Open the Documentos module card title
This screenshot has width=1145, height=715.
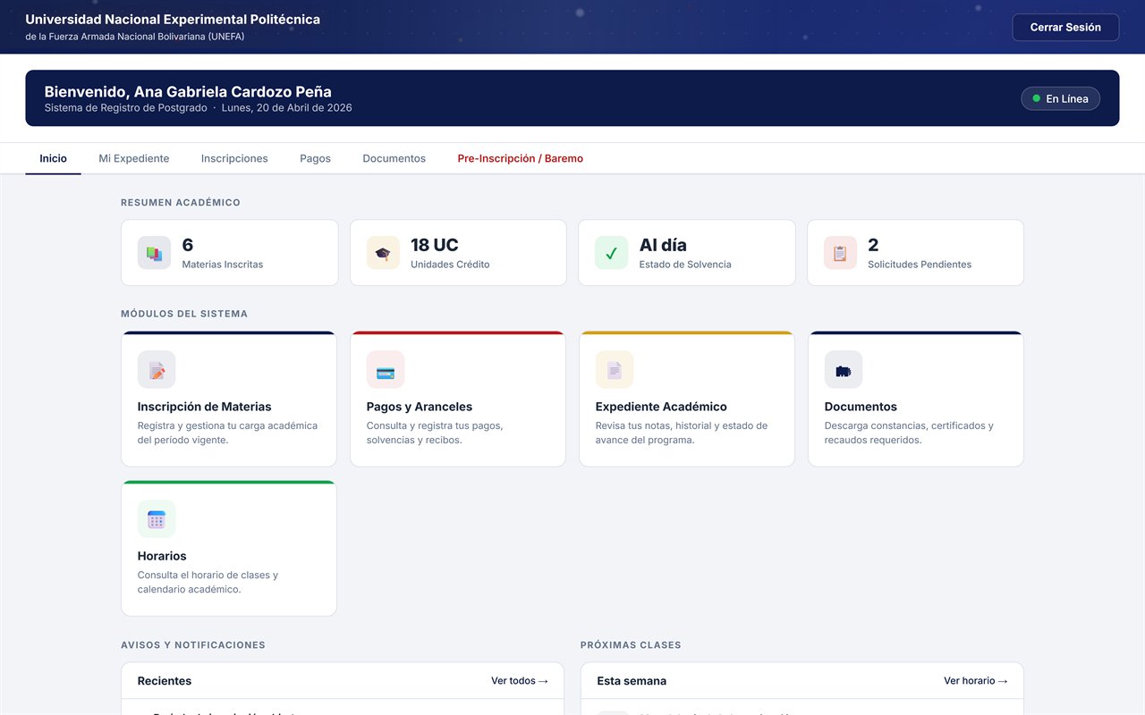point(861,407)
